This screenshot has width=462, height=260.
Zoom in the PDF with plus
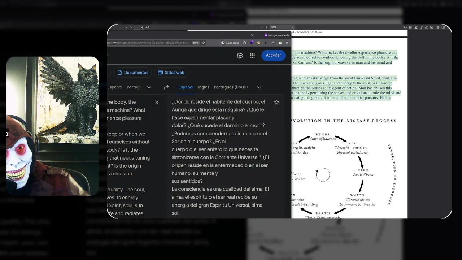(267, 27)
